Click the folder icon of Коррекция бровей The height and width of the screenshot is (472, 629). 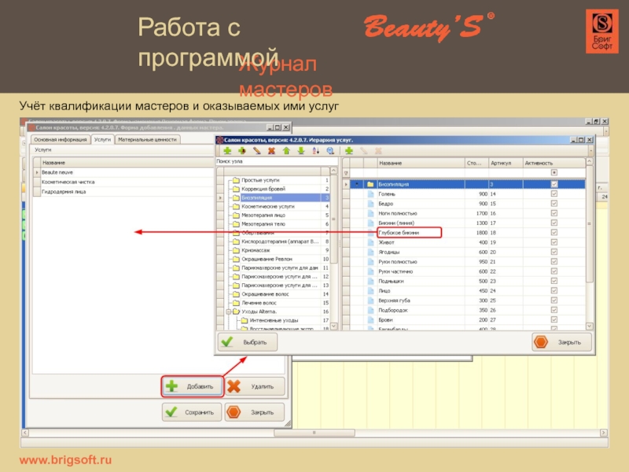pos(236,189)
